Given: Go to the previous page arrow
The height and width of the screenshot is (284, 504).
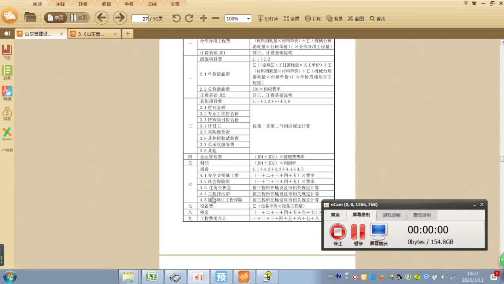Looking at the screenshot, I should click(102, 18).
